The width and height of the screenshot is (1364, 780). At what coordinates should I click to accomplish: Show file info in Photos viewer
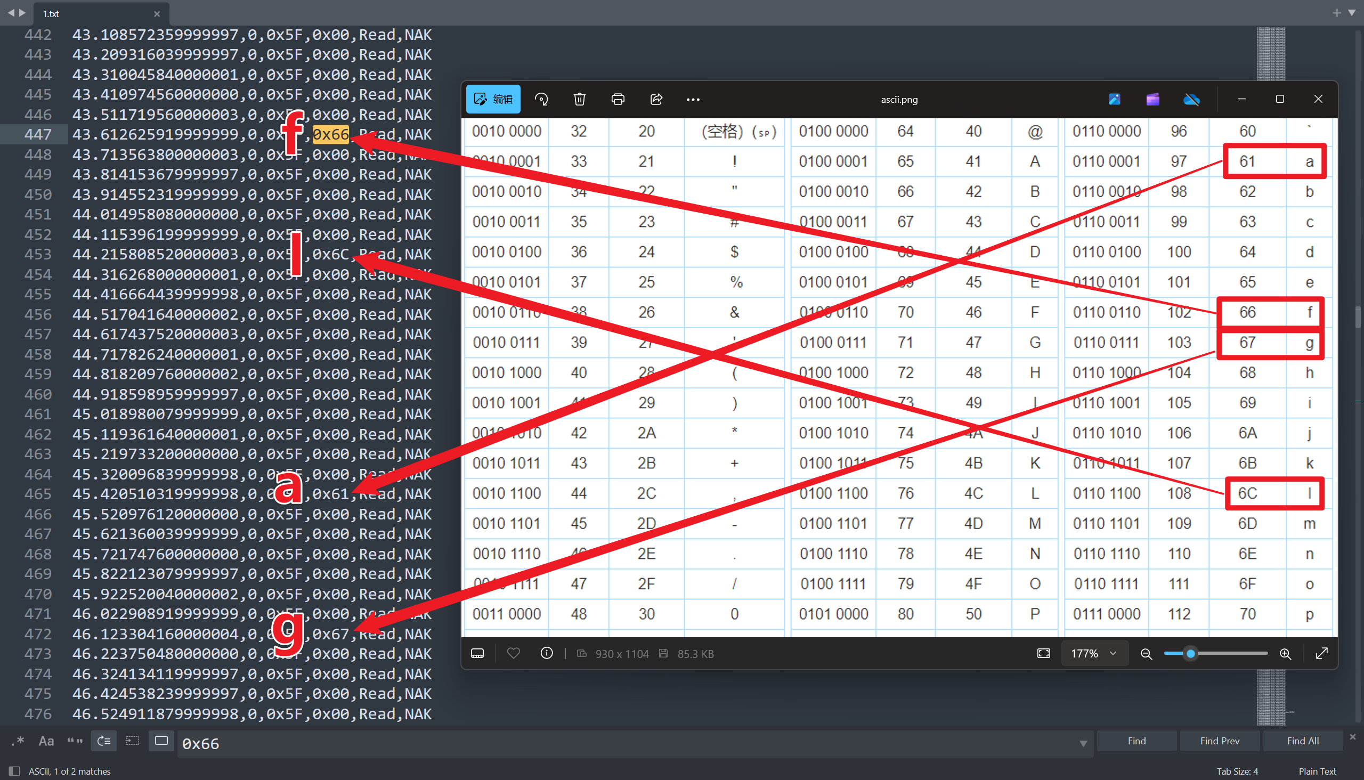click(x=547, y=654)
